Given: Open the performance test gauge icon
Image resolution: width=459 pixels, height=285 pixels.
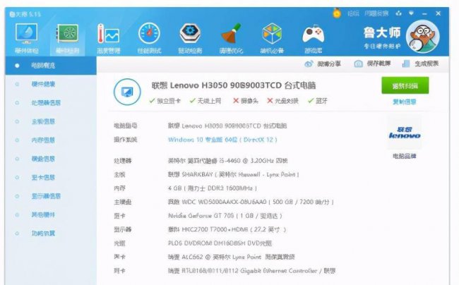Looking at the screenshot, I should (x=149, y=33).
